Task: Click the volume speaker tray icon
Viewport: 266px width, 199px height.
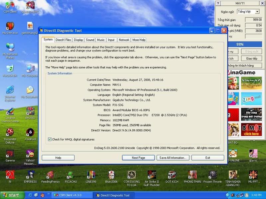Action: click(x=232, y=195)
